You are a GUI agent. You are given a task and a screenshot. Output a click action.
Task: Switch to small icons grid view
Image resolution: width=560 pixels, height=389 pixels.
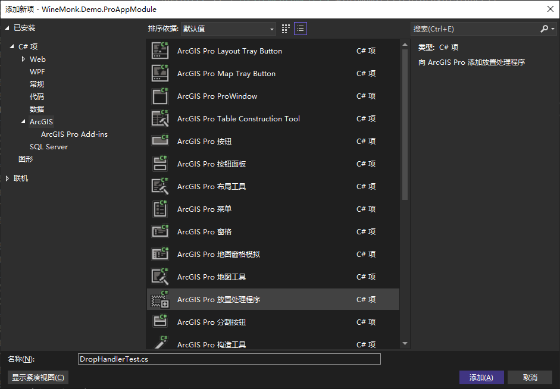286,29
